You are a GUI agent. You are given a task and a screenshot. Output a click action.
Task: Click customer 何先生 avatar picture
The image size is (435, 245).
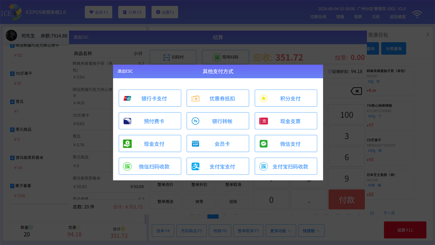click(11, 36)
